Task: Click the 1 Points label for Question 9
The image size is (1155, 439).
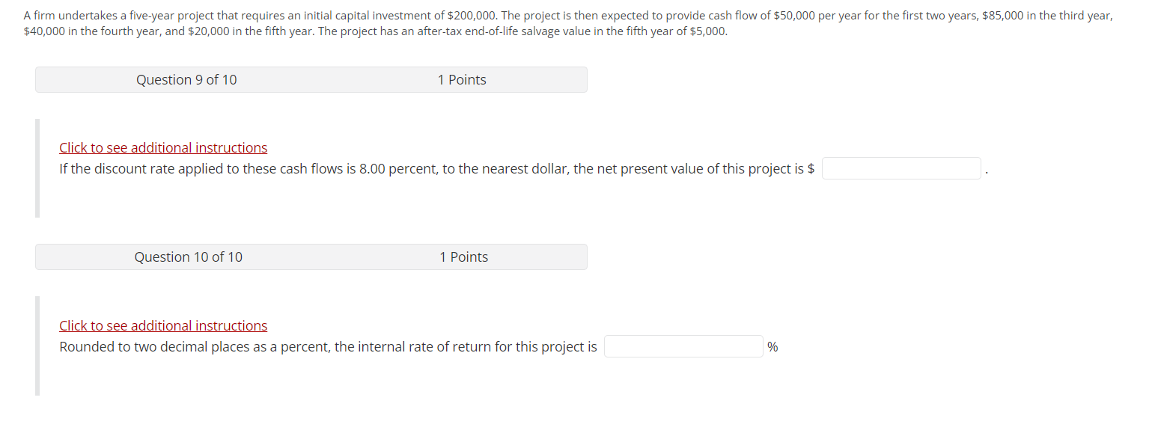Action: [462, 79]
